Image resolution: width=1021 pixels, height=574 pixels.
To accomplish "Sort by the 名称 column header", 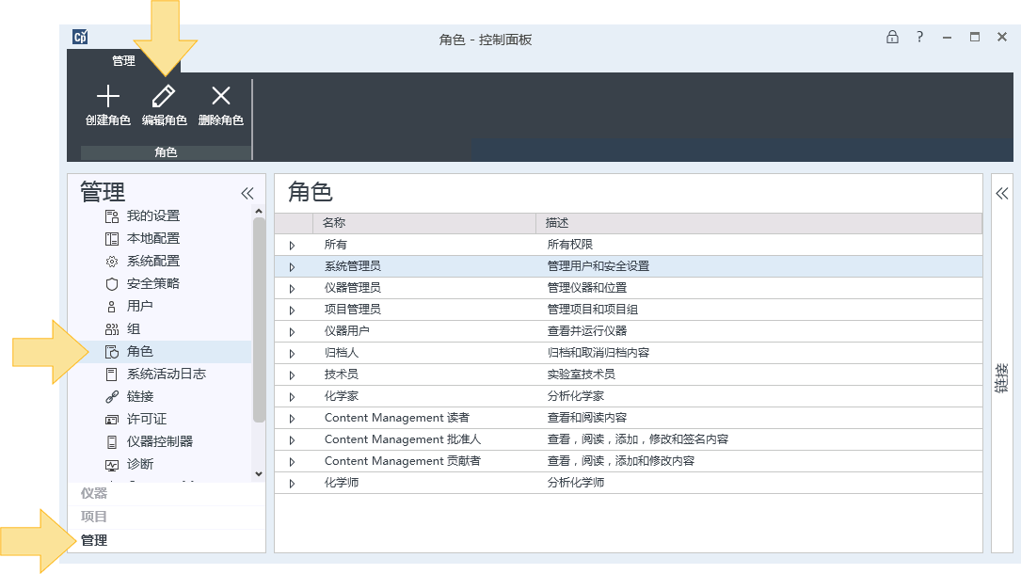I will tap(423, 223).
